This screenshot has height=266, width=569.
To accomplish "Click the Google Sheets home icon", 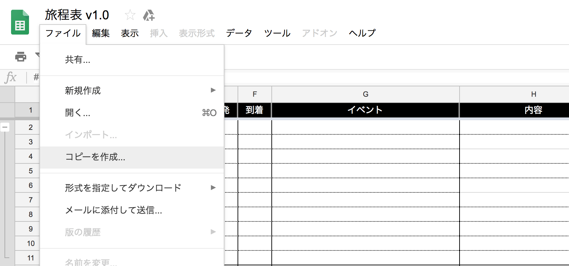I will (20, 22).
